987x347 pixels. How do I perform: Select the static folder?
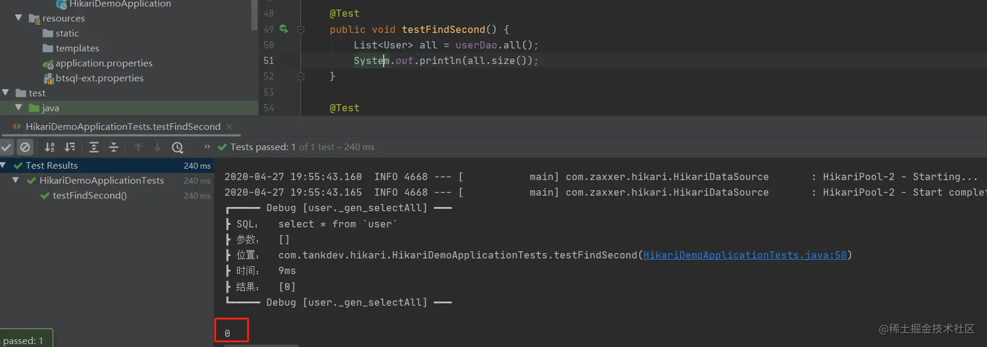point(67,34)
